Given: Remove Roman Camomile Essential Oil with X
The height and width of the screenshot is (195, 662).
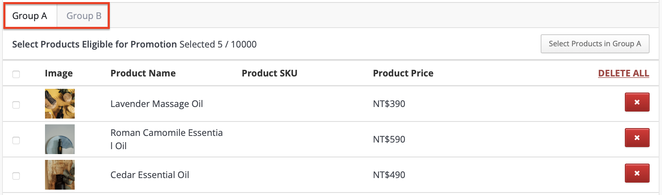Looking at the screenshot, I should click(637, 138).
